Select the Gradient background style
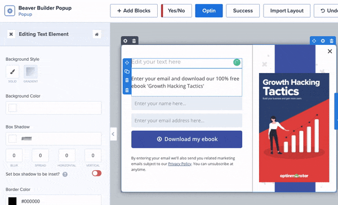Viewport: 338px width, 205px height. [30, 71]
